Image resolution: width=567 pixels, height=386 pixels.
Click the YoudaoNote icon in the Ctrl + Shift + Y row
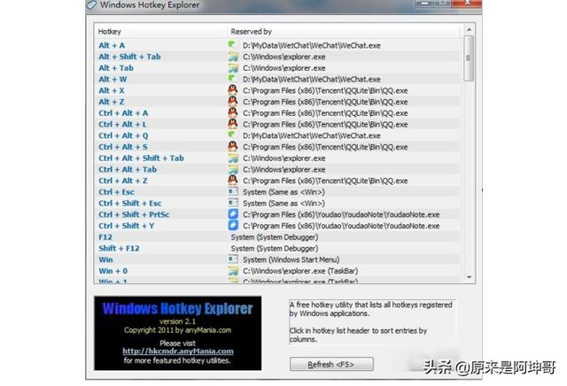coord(233,225)
